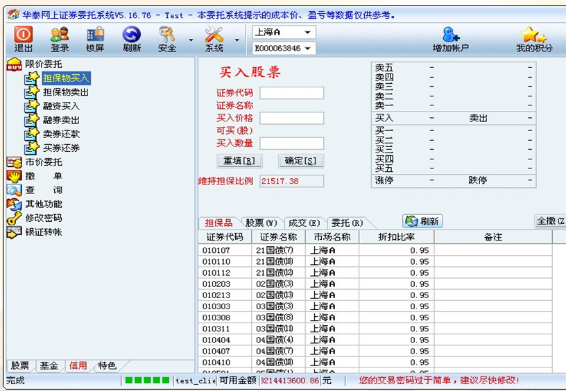Image resolution: width=566 pixels, height=391 pixels.
Task: Click the 卖一 quote row
Action: point(454,105)
